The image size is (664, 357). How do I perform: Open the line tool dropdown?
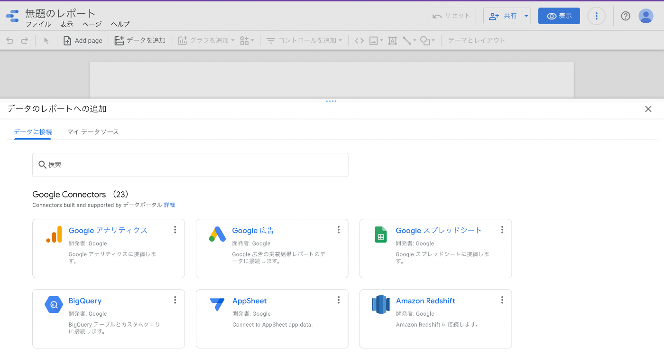tap(409, 41)
